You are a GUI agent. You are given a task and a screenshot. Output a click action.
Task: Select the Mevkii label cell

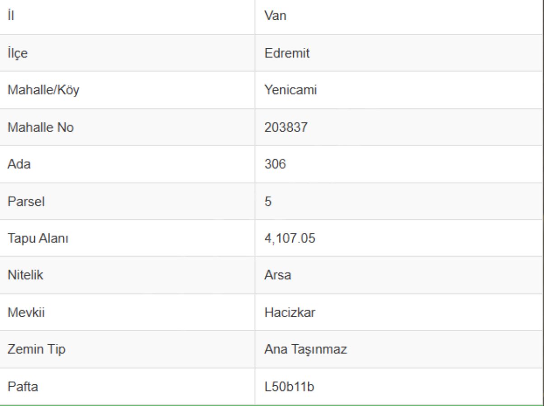127,312
